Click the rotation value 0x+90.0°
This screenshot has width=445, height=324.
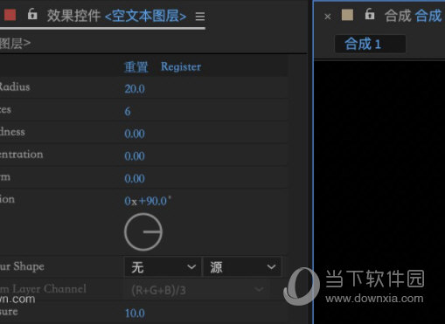coord(148,201)
